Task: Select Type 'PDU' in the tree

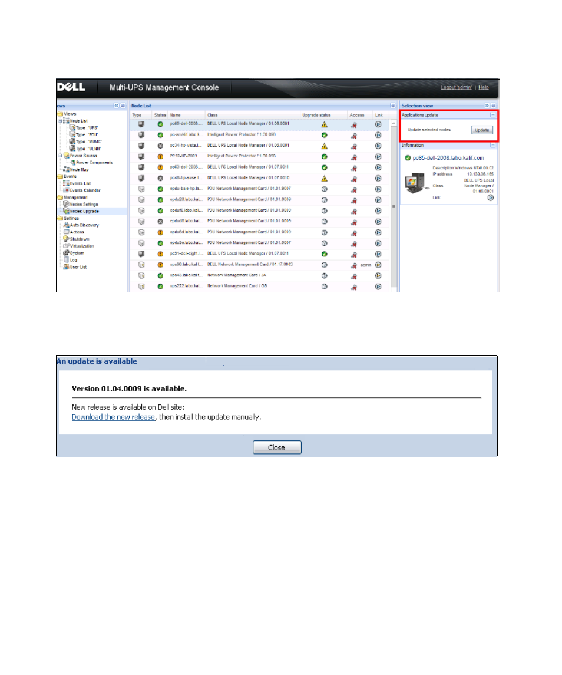Action: pos(87,135)
